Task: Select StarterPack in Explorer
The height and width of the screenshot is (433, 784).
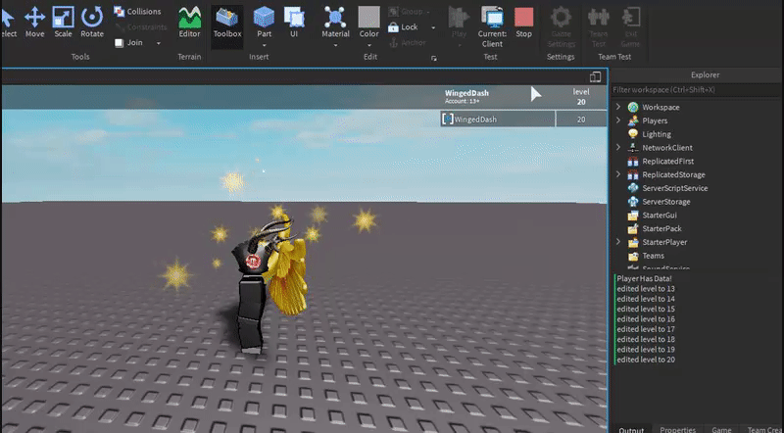Action: (661, 228)
